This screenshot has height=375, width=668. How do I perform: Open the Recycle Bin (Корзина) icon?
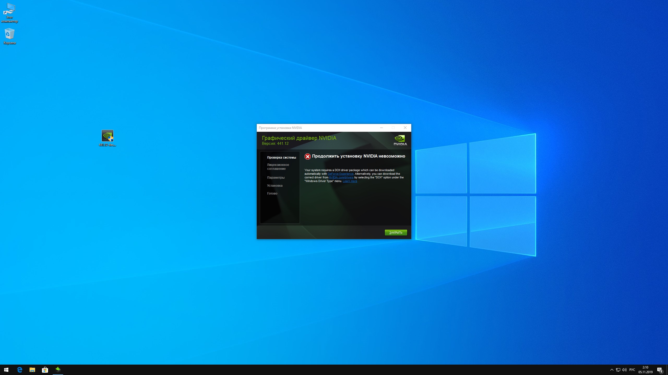point(9,34)
